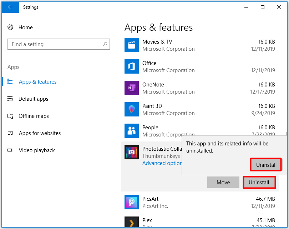Select the Plex app name
Viewport: 289px width, 229px height.
coord(147,220)
